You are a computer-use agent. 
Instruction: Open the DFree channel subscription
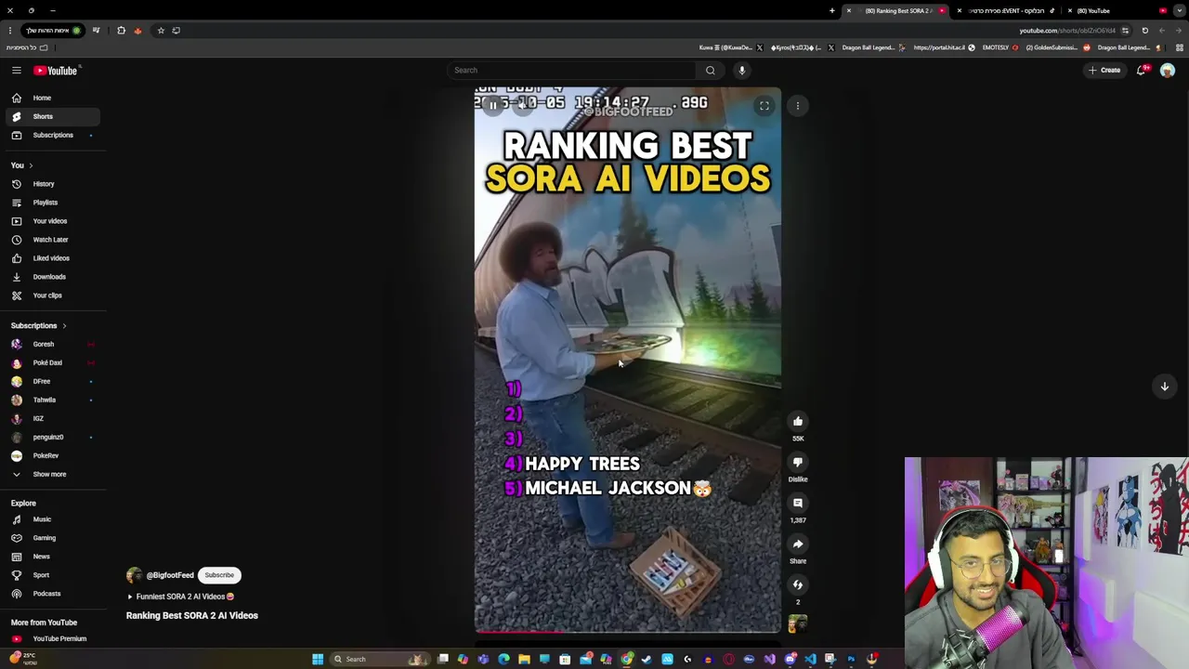(51, 382)
